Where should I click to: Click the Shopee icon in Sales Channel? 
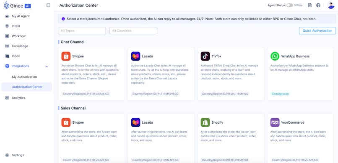(x=66, y=122)
